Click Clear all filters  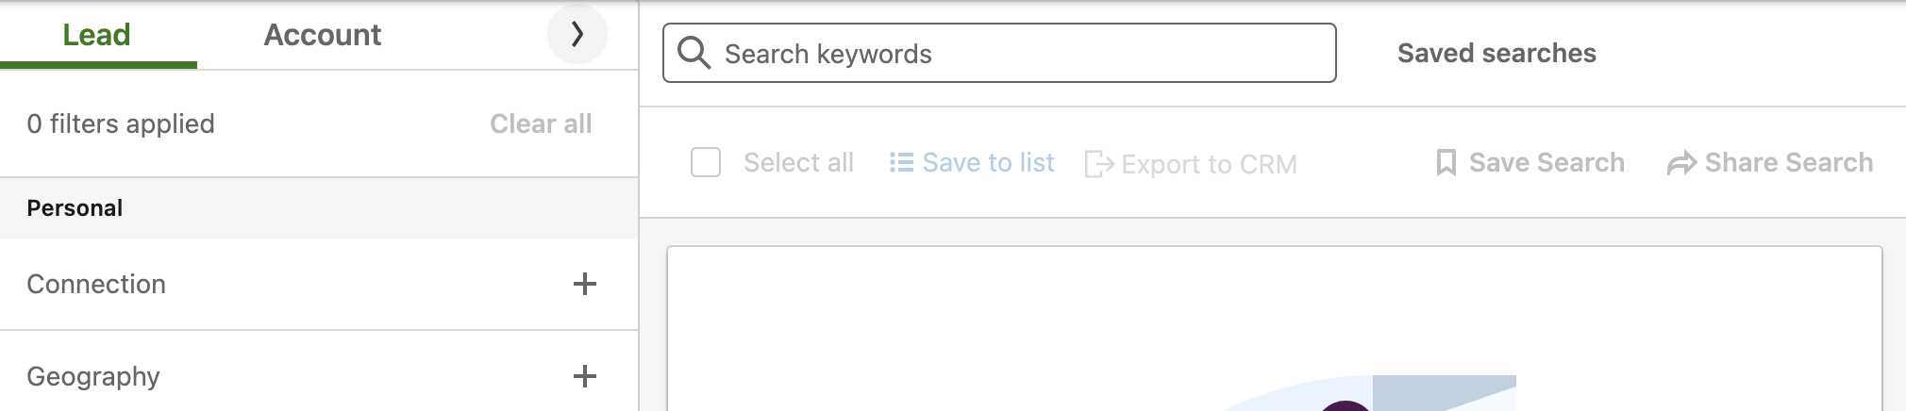click(x=541, y=123)
